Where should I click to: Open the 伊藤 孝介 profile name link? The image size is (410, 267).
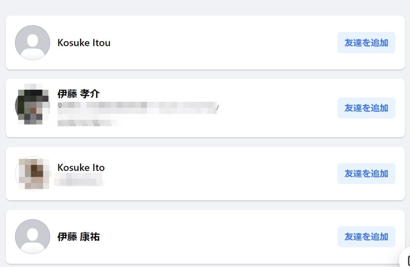78,94
